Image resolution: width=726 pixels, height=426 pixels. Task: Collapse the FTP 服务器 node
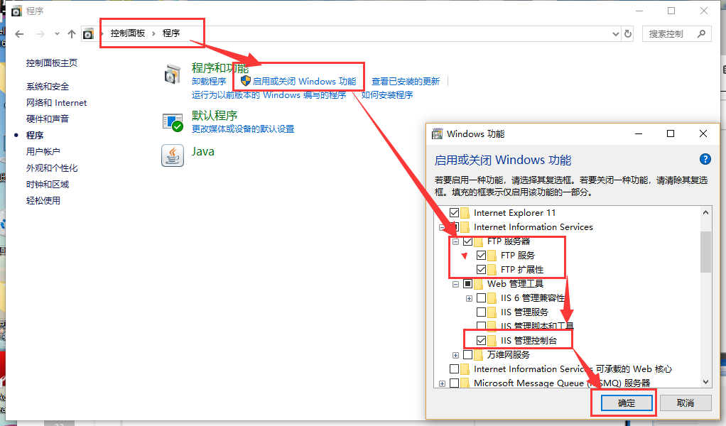click(455, 241)
